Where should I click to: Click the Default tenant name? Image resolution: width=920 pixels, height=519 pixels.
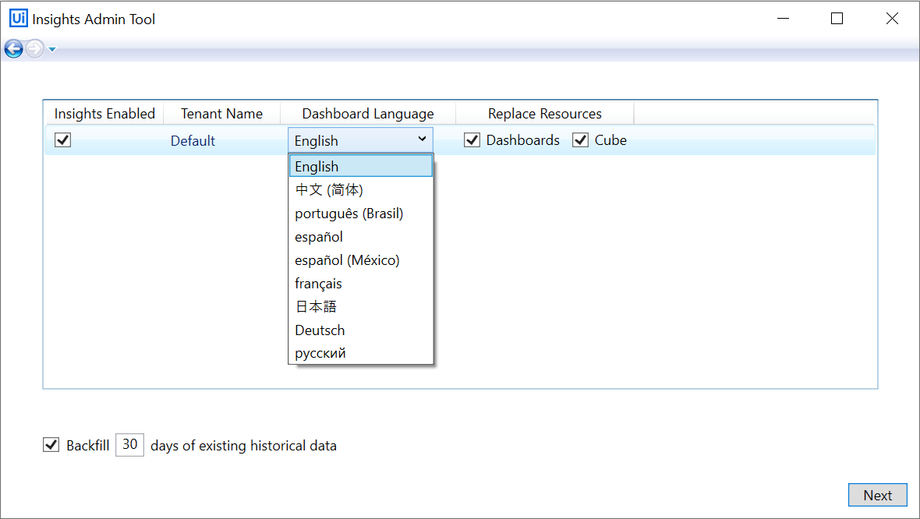(193, 141)
